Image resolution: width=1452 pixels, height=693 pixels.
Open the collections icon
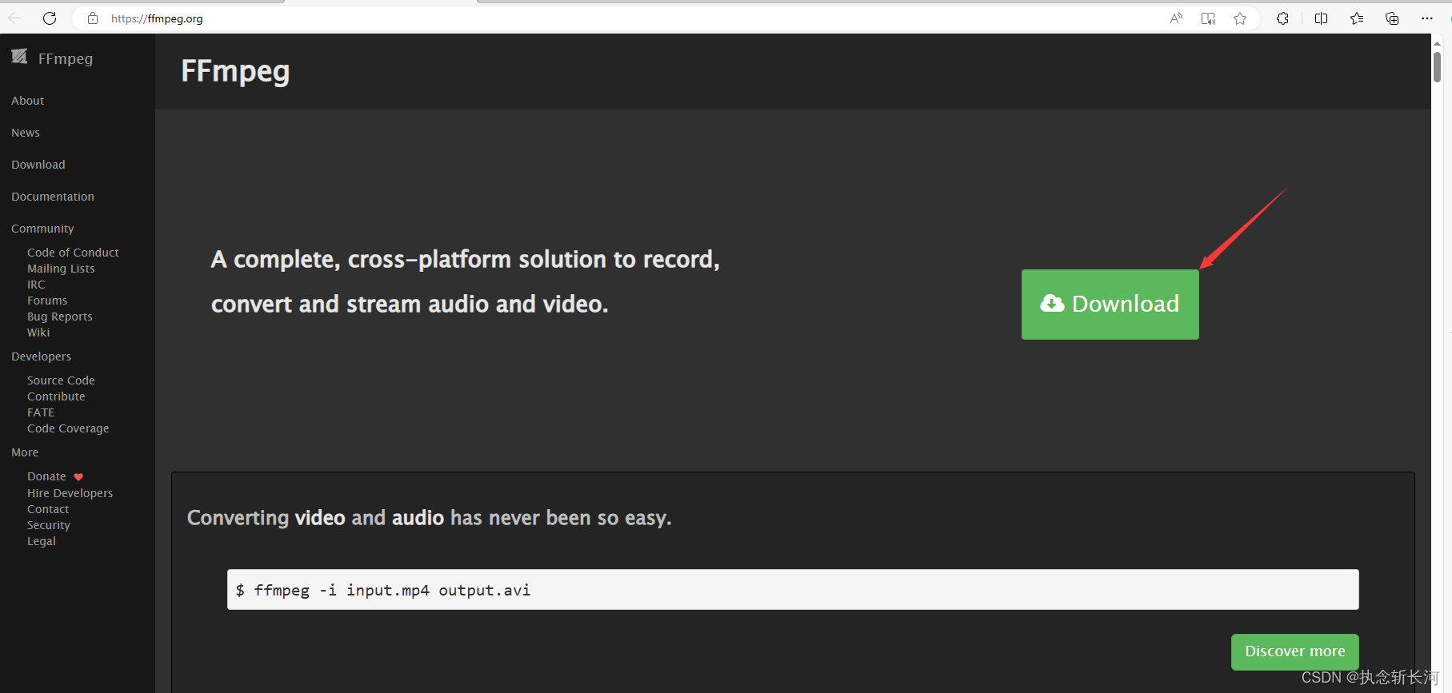click(x=1392, y=18)
